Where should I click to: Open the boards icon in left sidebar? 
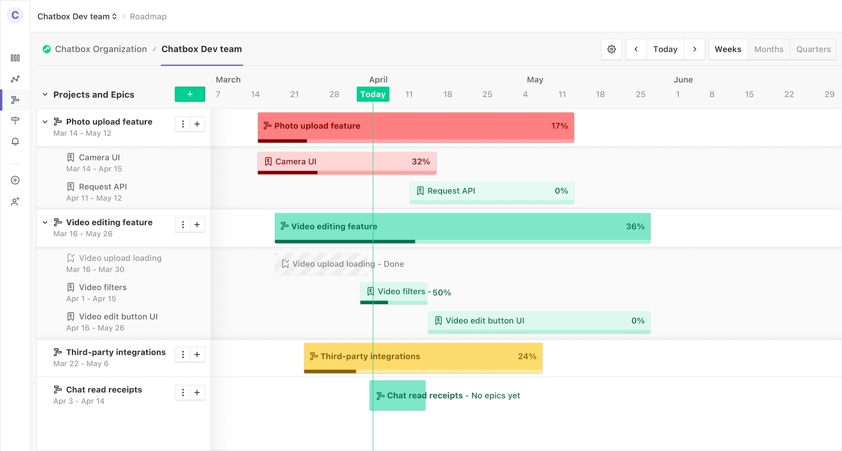[15, 58]
